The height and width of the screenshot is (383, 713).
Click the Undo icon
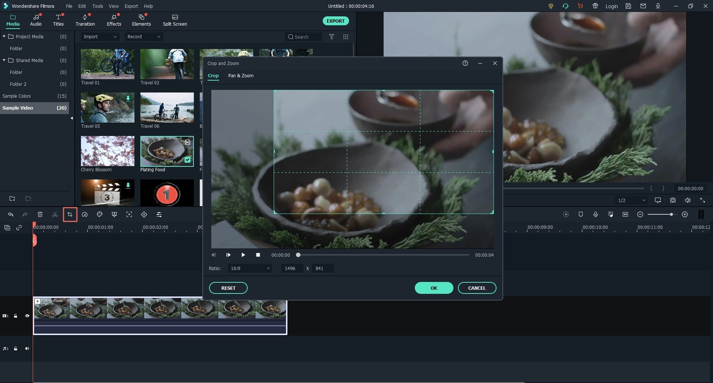coord(10,214)
